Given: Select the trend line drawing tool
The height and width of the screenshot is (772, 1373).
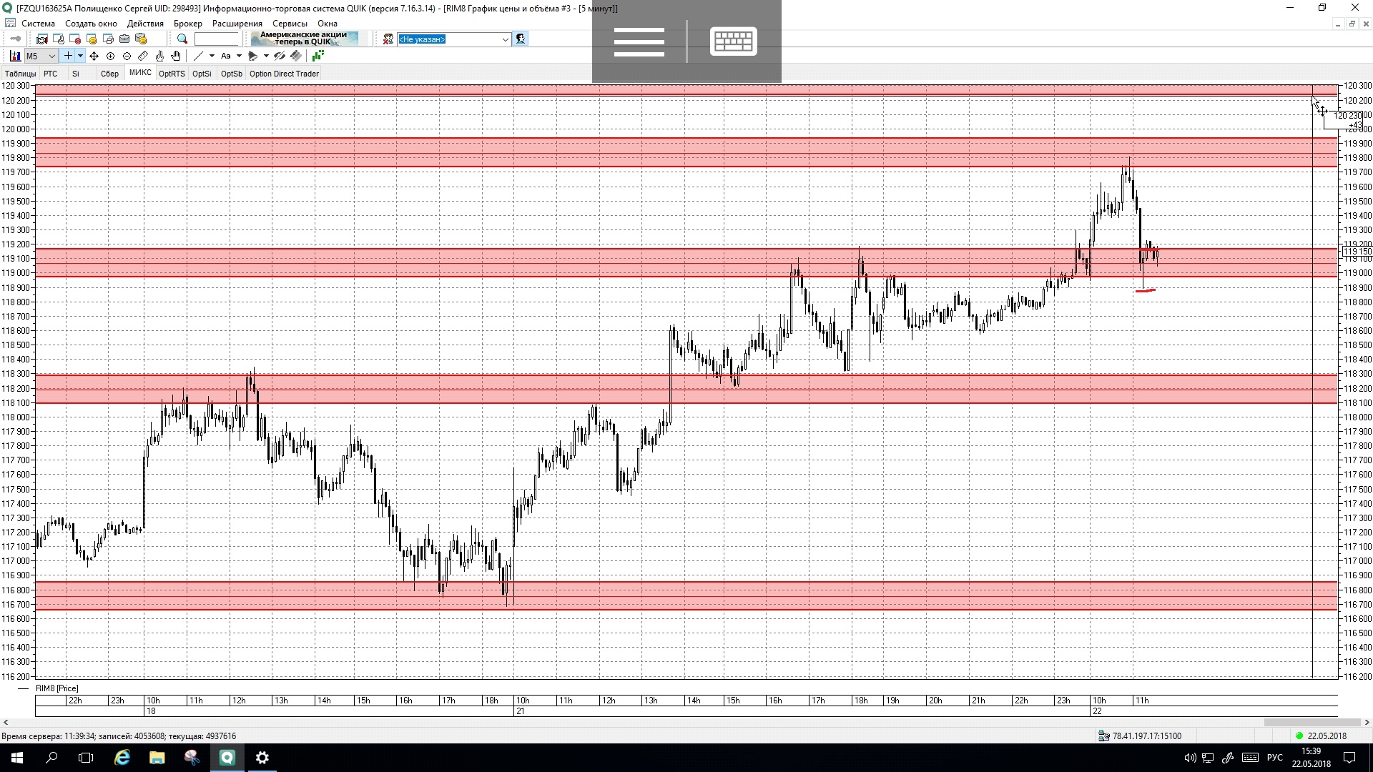Looking at the screenshot, I should tap(199, 56).
